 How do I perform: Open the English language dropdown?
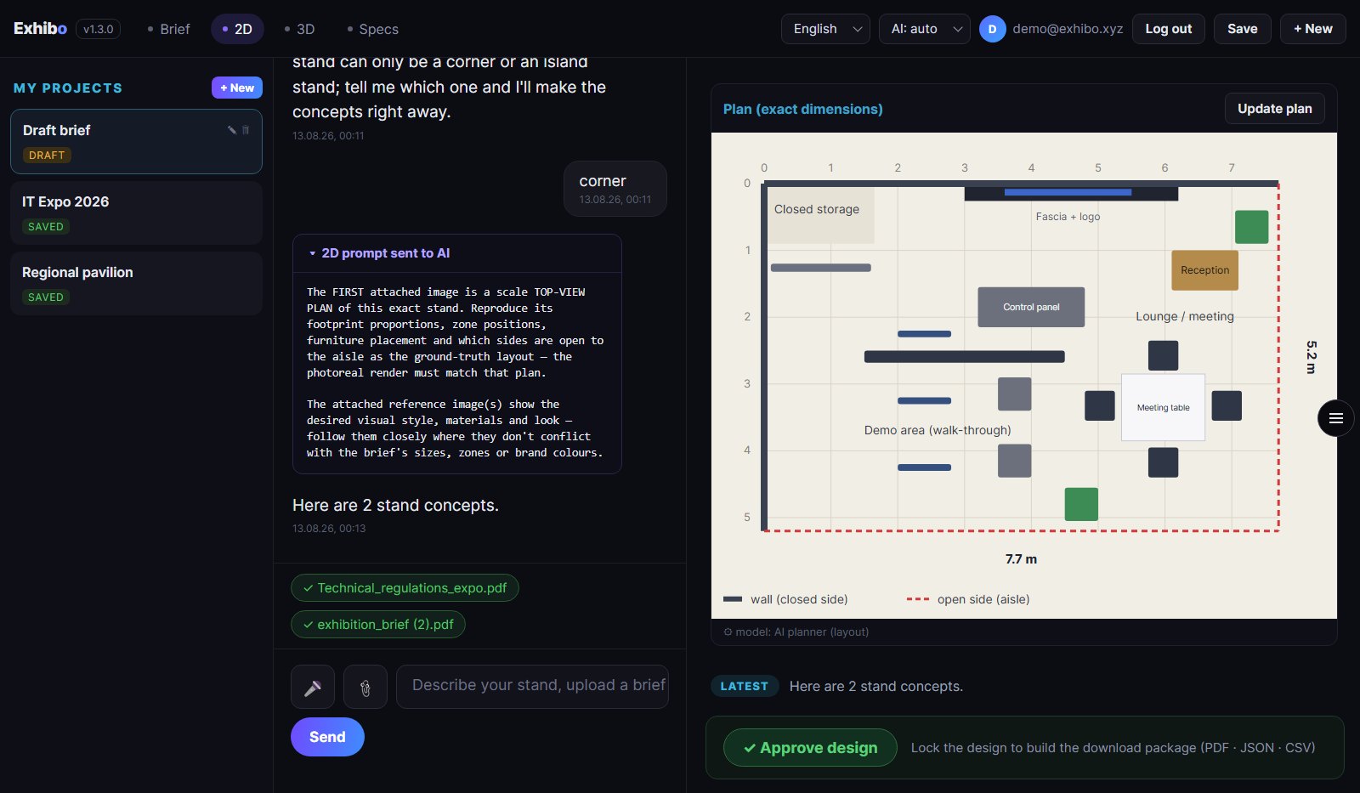tap(825, 29)
